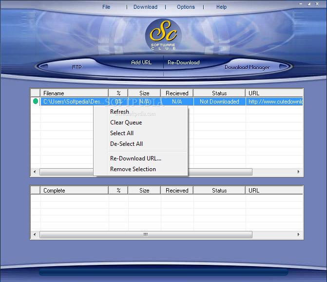This screenshot has width=327, height=282.
Task: Click the Re-Download button
Action: 184,62
